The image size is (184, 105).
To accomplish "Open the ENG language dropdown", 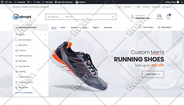I will 128,7.
